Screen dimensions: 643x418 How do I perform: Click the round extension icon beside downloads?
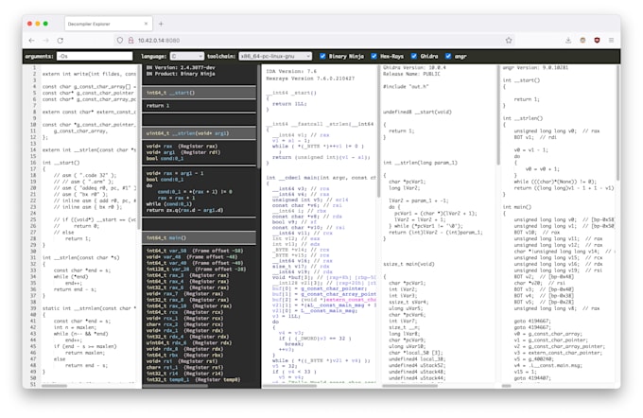[x=582, y=41]
